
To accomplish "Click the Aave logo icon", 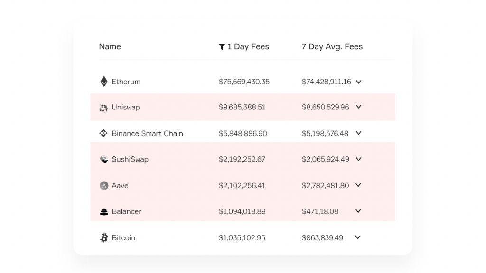I will pos(104,185).
